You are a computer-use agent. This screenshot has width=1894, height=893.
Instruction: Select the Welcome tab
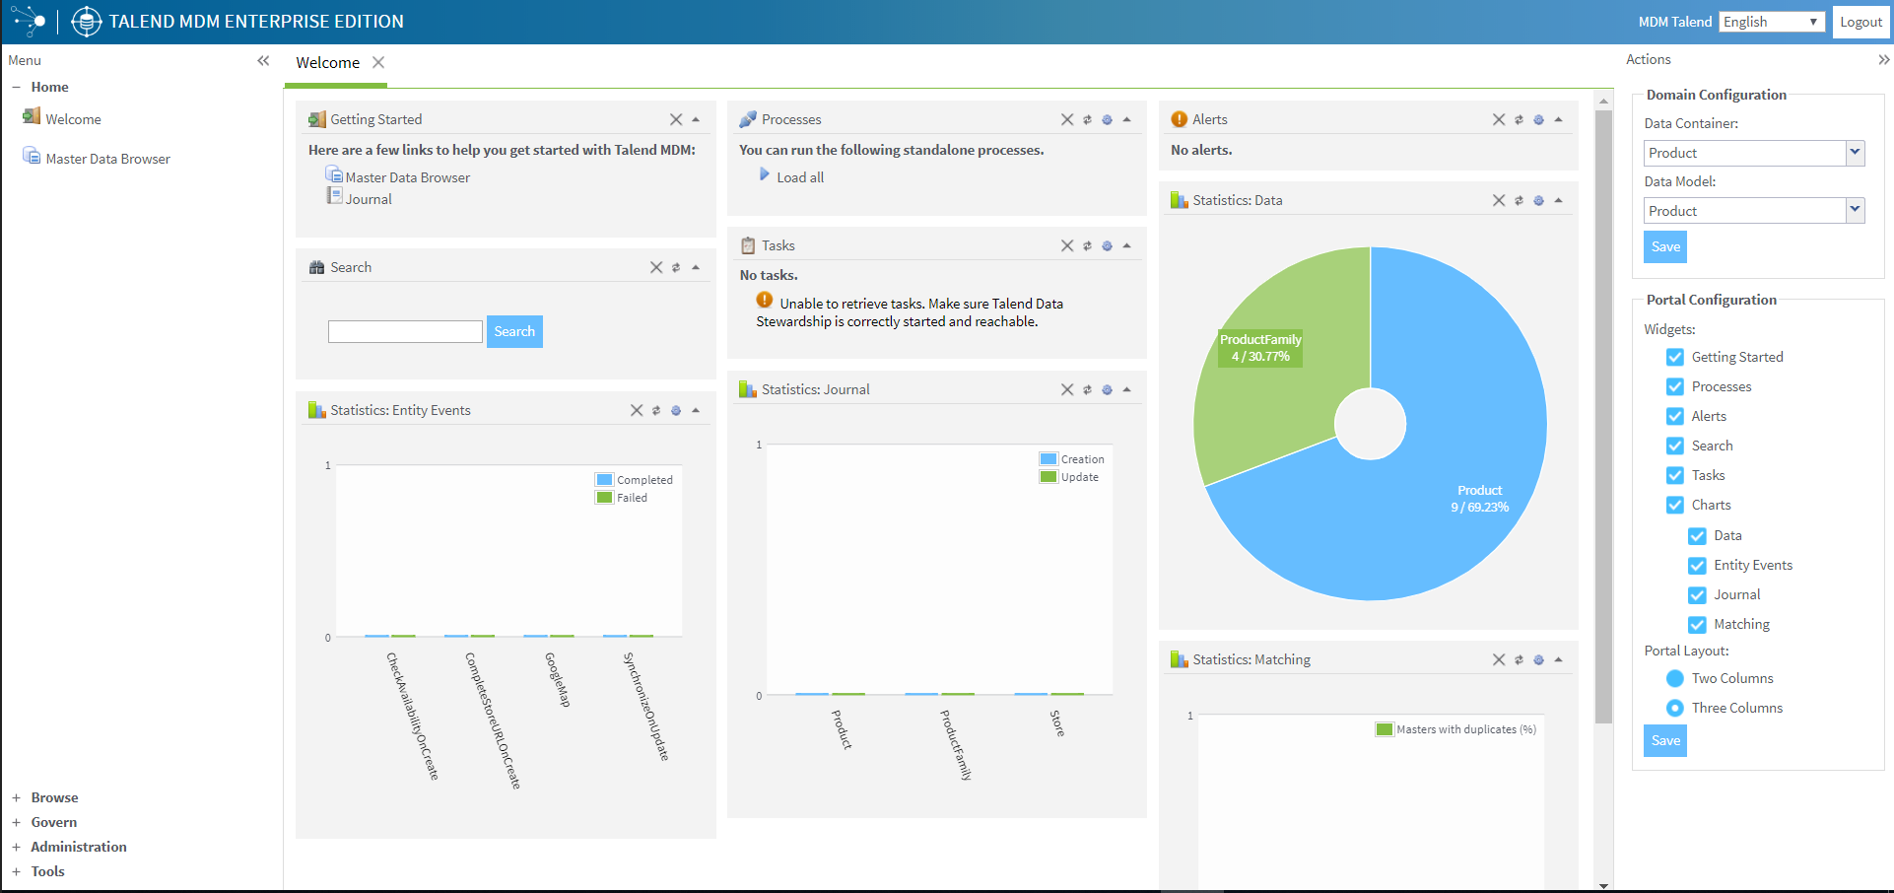pyautogui.click(x=328, y=63)
